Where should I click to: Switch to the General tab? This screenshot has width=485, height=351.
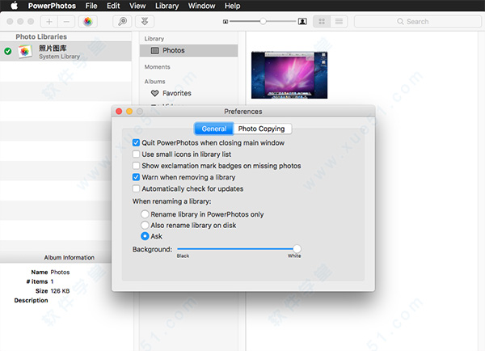(x=213, y=129)
